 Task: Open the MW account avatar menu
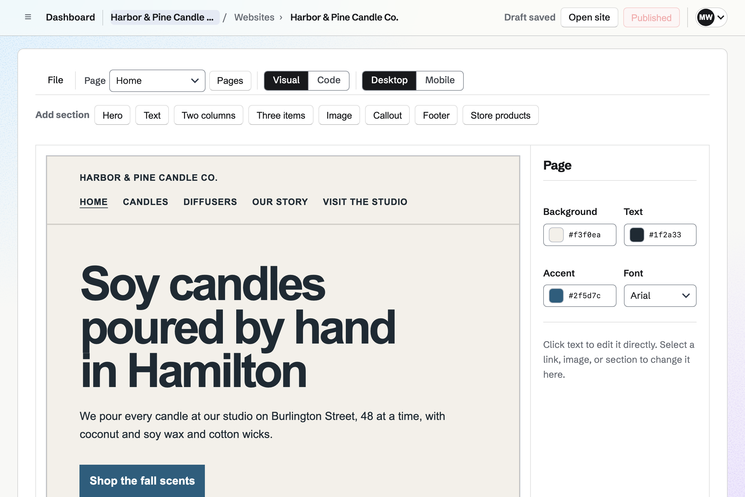coord(711,17)
